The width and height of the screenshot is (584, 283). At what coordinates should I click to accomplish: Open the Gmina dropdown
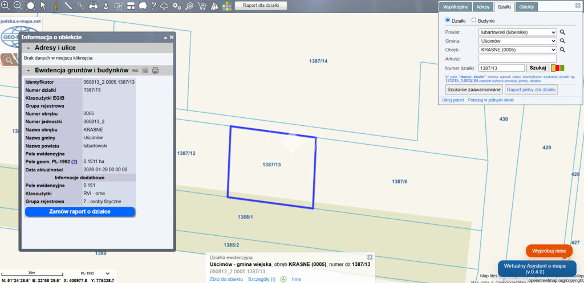[x=517, y=41]
